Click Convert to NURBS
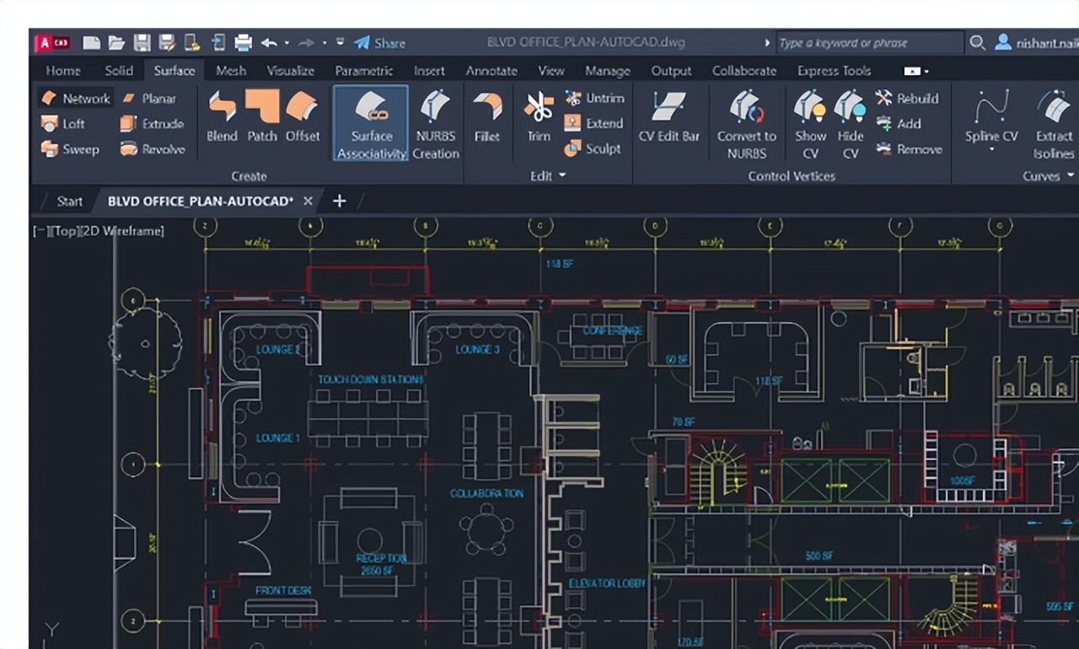 [746, 124]
